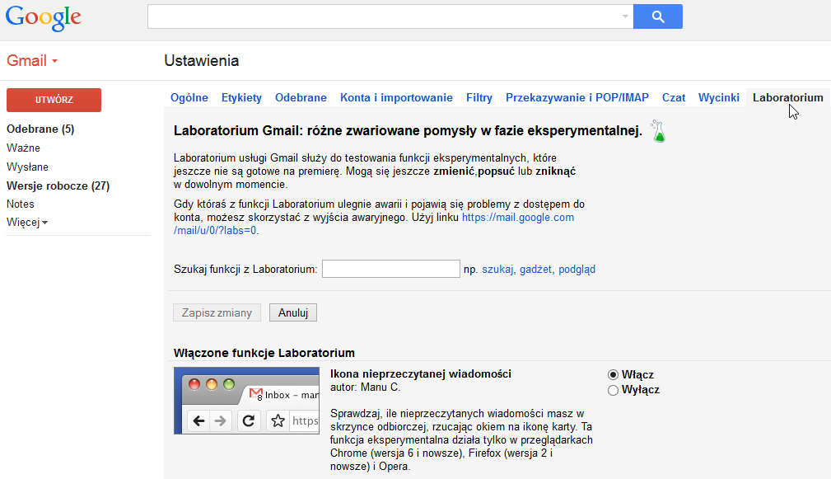Click the Anuluj button

coord(293,313)
